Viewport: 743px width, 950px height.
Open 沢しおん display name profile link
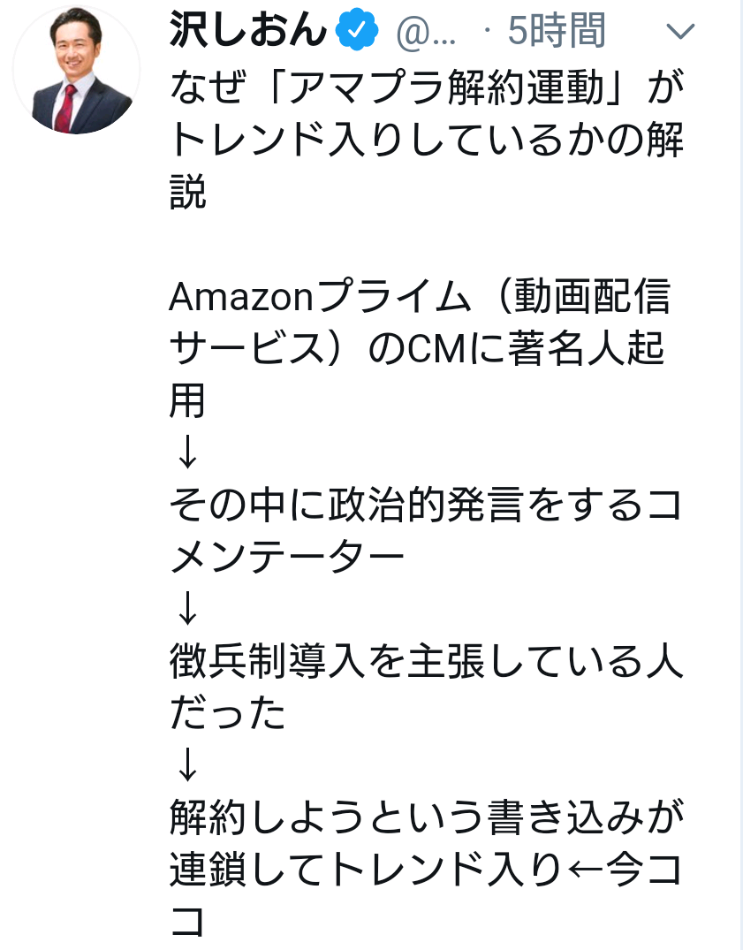click(248, 29)
